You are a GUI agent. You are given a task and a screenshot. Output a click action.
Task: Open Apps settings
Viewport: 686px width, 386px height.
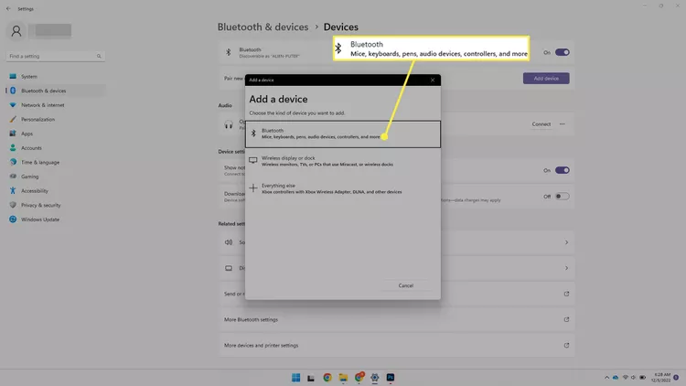point(55,134)
